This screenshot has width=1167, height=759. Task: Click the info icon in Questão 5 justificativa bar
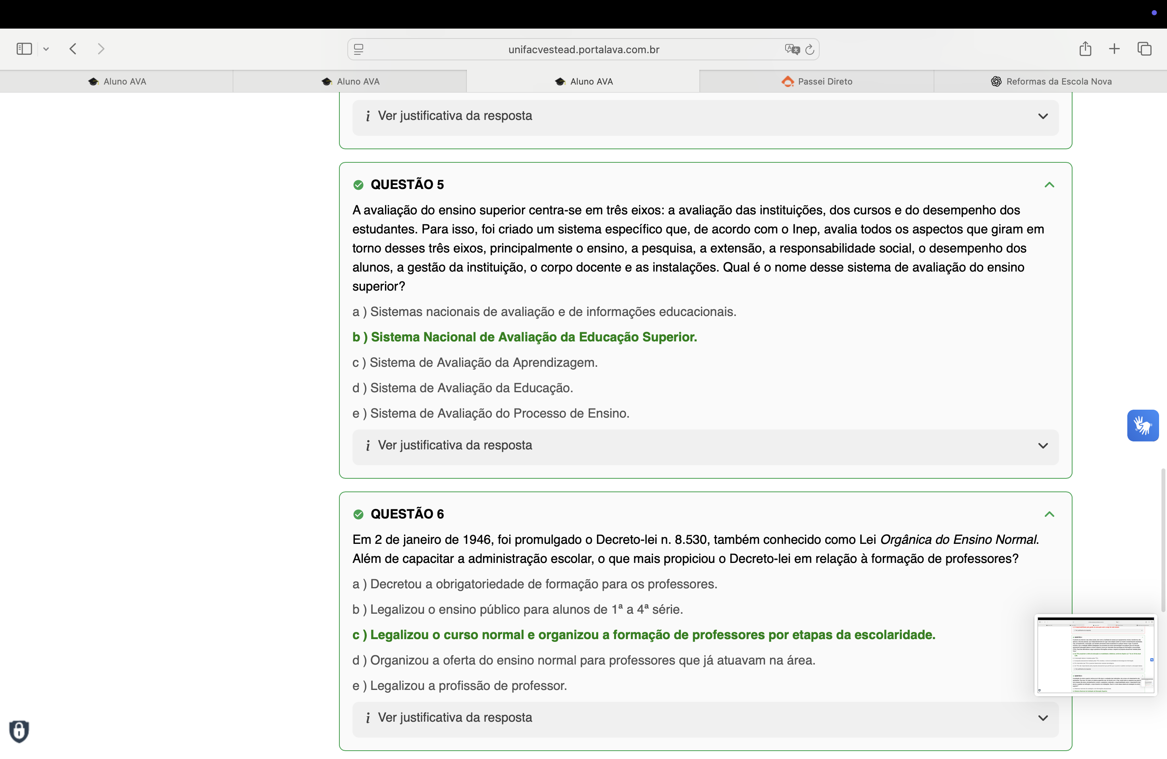tap(368, 446)
